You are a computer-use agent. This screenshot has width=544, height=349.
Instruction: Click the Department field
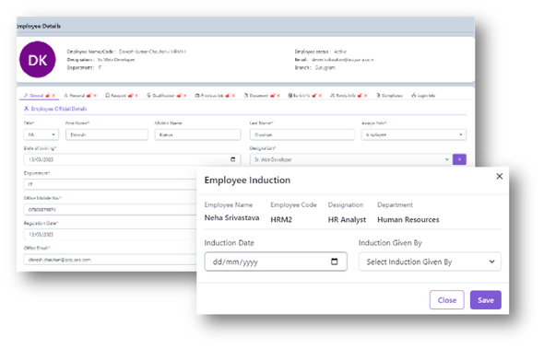(x=110, y=184)
